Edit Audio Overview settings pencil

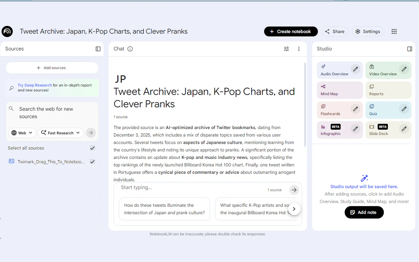click(355, 69)
